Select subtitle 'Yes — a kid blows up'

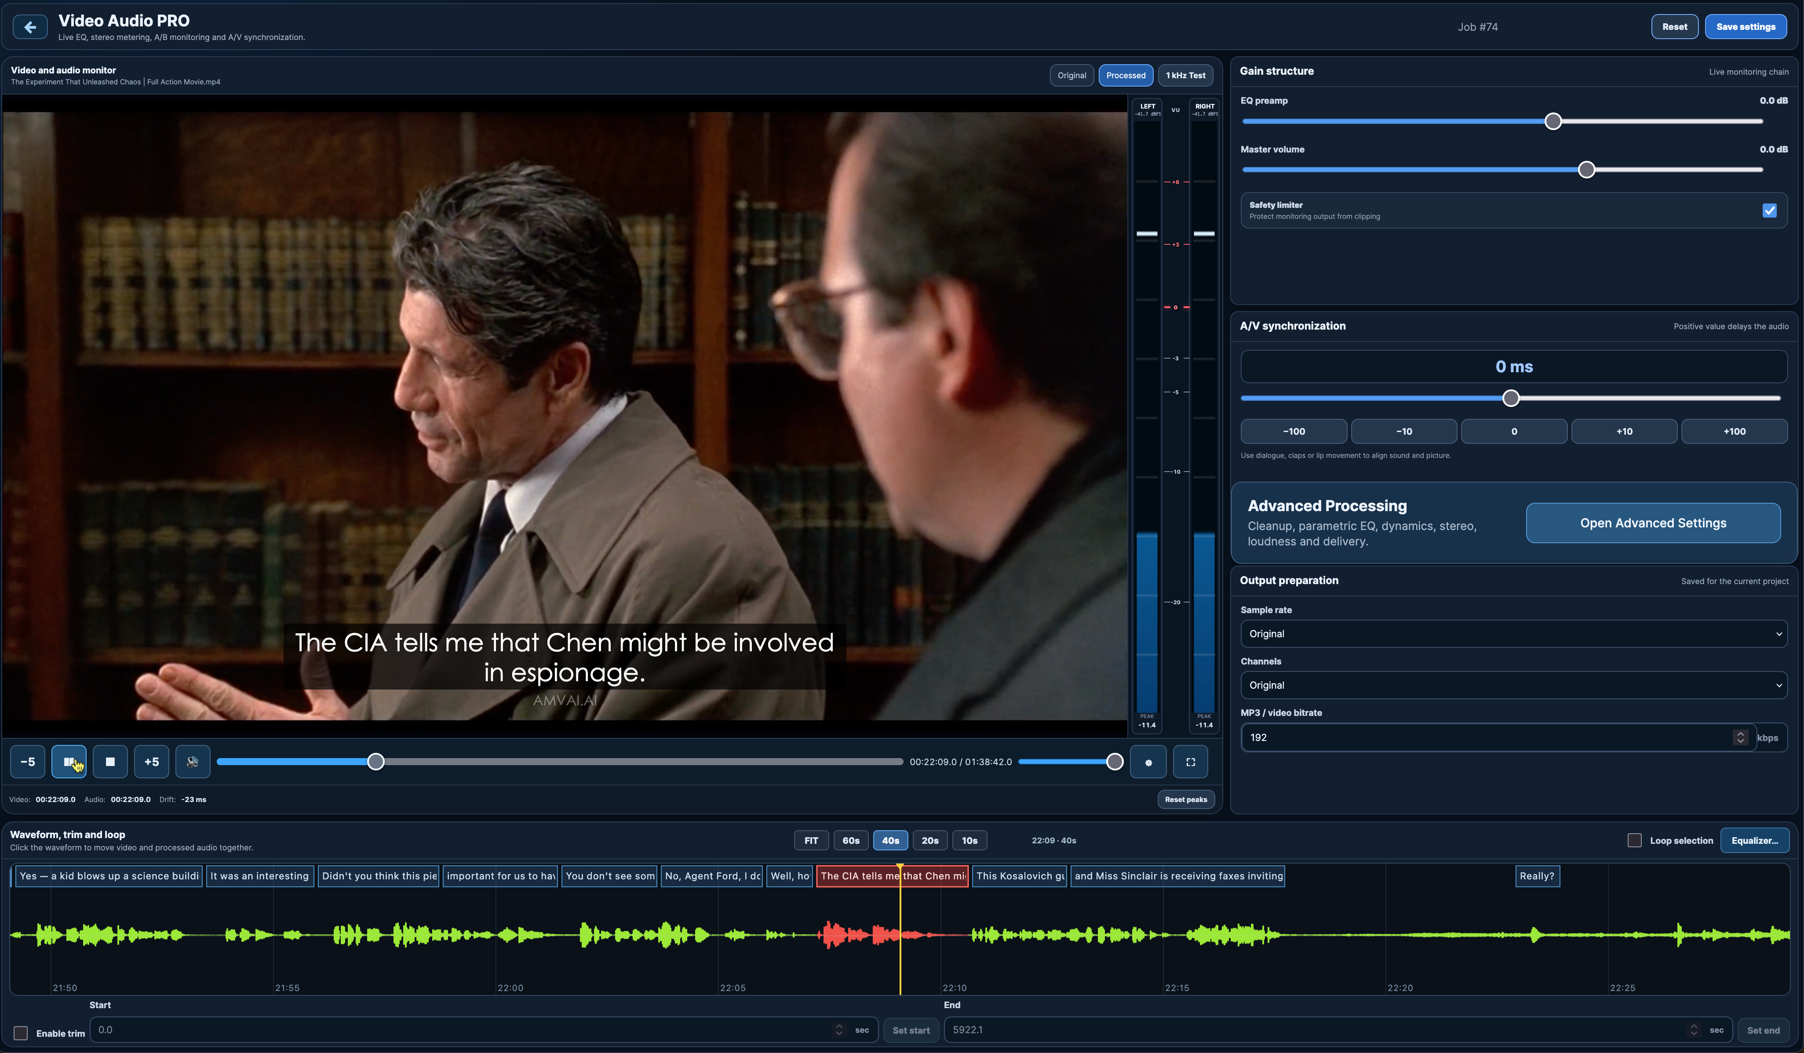tap(109, 876)
